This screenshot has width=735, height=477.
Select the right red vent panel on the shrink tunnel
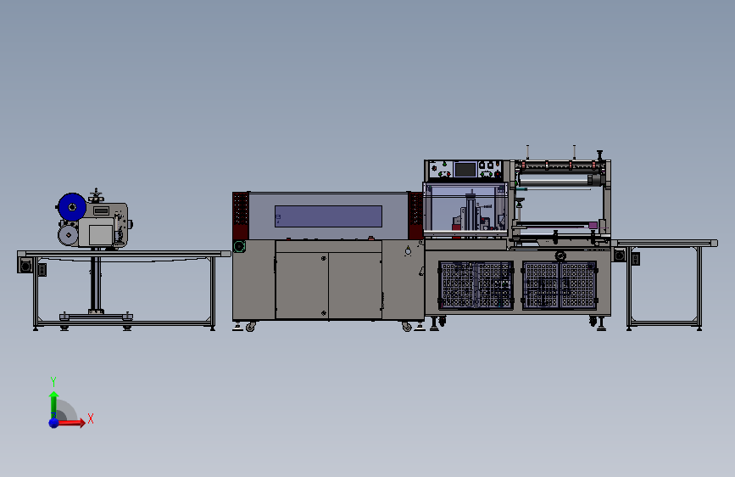pyautogui.click(x=415, y=216)
